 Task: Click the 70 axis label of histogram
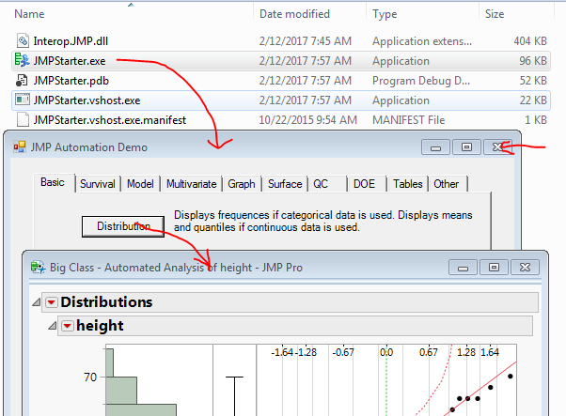[x=90, y=377]
